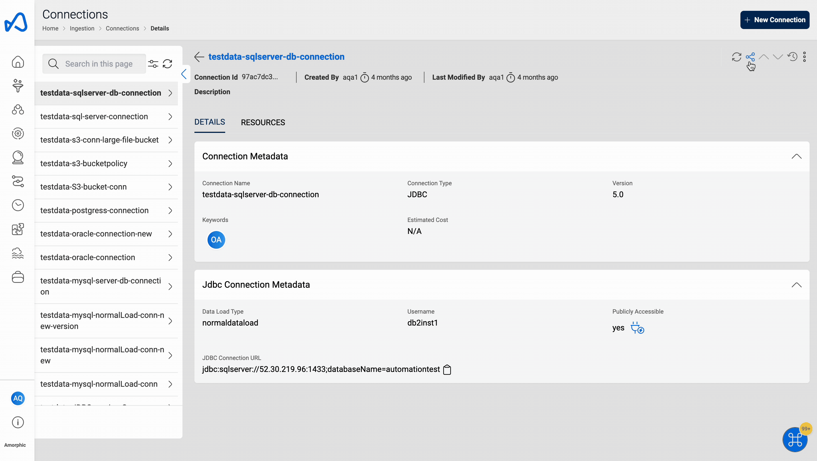Click the back arrow to return to Connections
817x461 pixels.
pos(199,56)
